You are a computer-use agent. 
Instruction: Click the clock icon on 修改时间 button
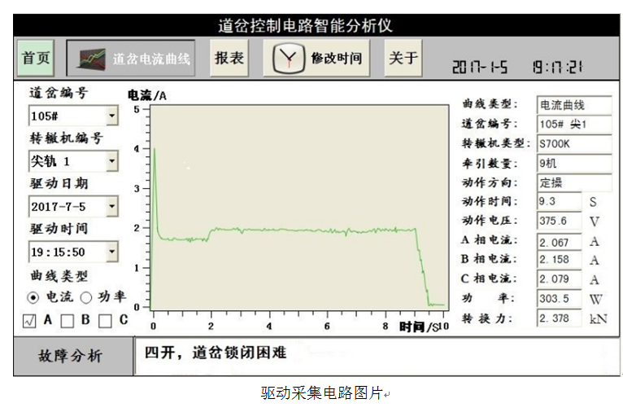(x=286, y=59)
